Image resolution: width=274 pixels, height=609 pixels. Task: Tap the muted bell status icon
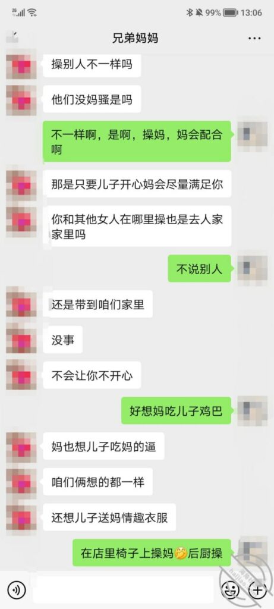click(x=199, y=13)
